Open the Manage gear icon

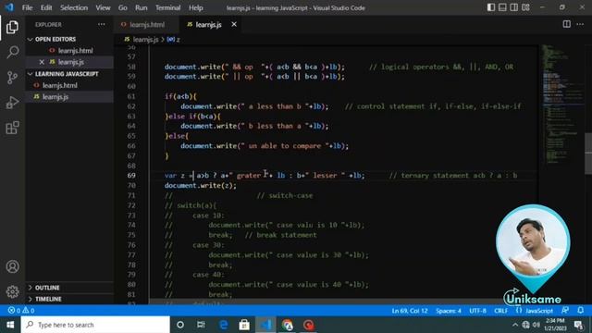point(12,291)
